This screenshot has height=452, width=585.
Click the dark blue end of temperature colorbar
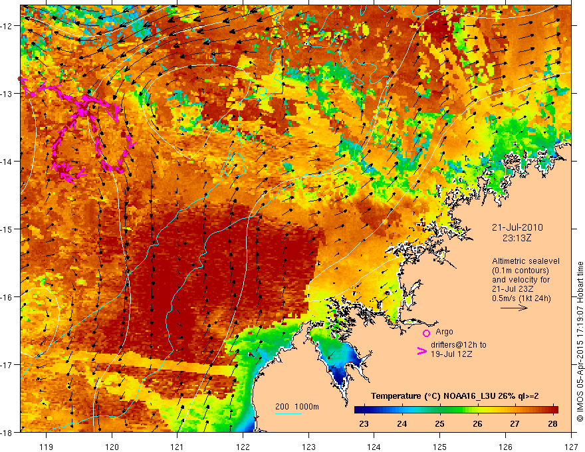(x=359, y=409)
